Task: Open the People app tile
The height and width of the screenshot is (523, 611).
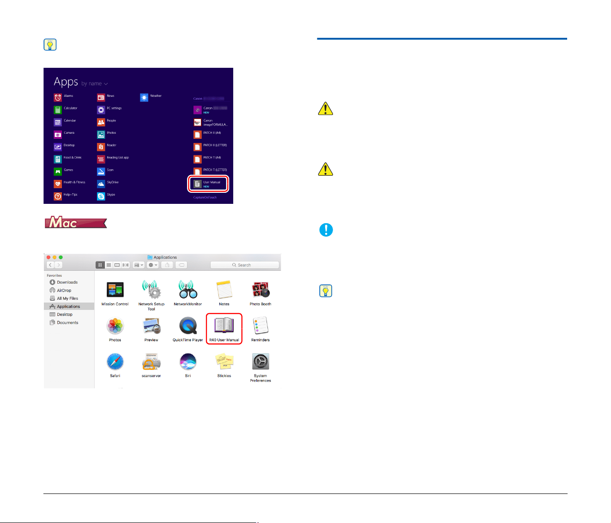Action: click(x=107, y=122)
